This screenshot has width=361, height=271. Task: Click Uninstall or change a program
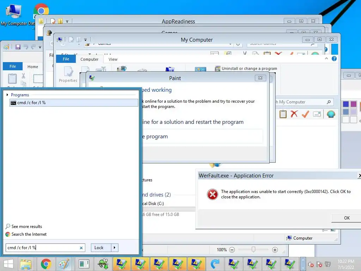(x=246, y=68)
